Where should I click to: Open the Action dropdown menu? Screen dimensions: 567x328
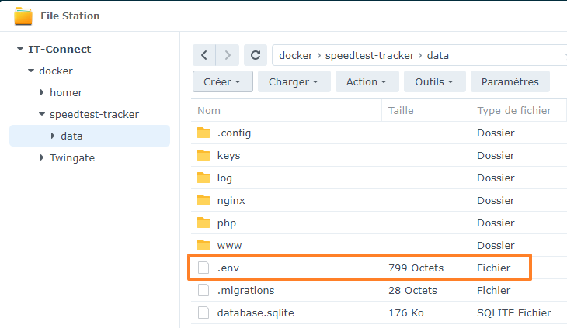pos(367,81)
